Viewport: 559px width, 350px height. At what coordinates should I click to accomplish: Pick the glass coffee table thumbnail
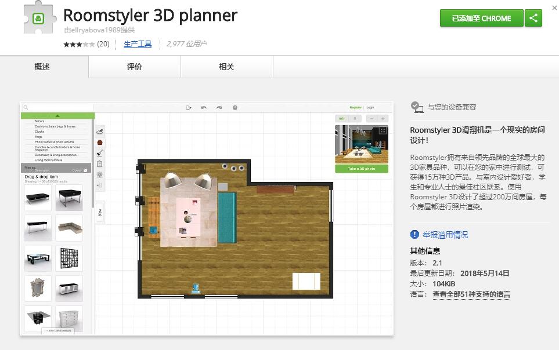click(38, 258)
